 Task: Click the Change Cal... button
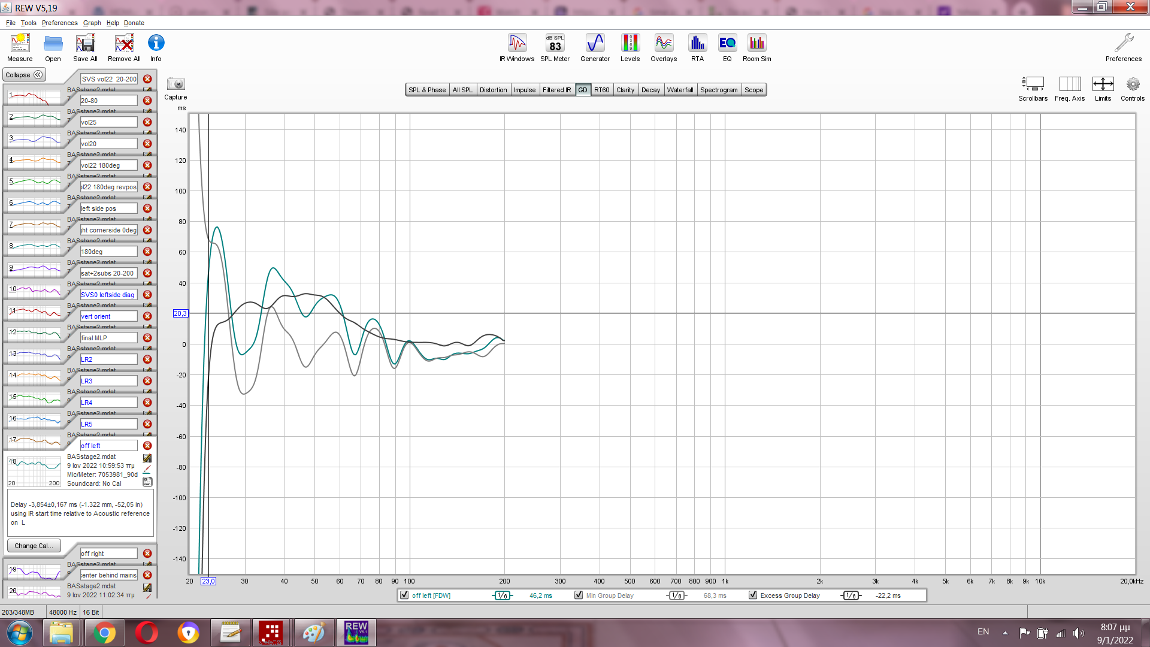34,546
